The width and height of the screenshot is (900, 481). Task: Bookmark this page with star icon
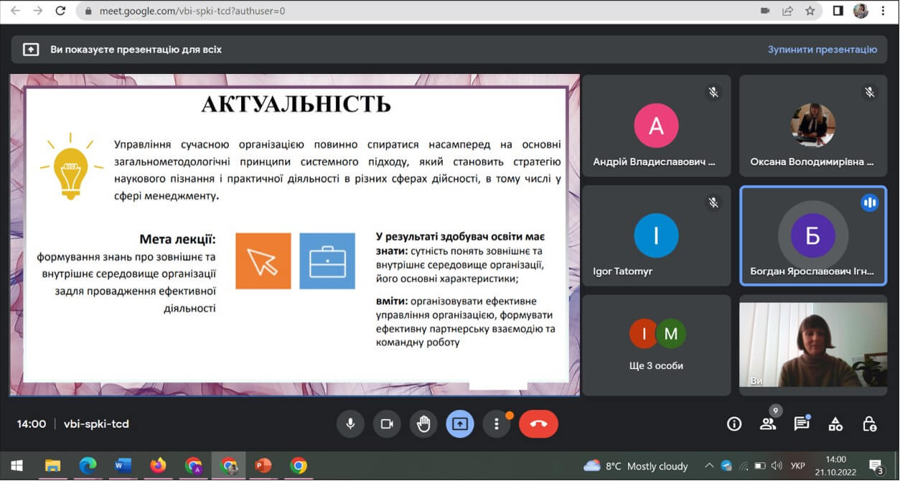810,11
